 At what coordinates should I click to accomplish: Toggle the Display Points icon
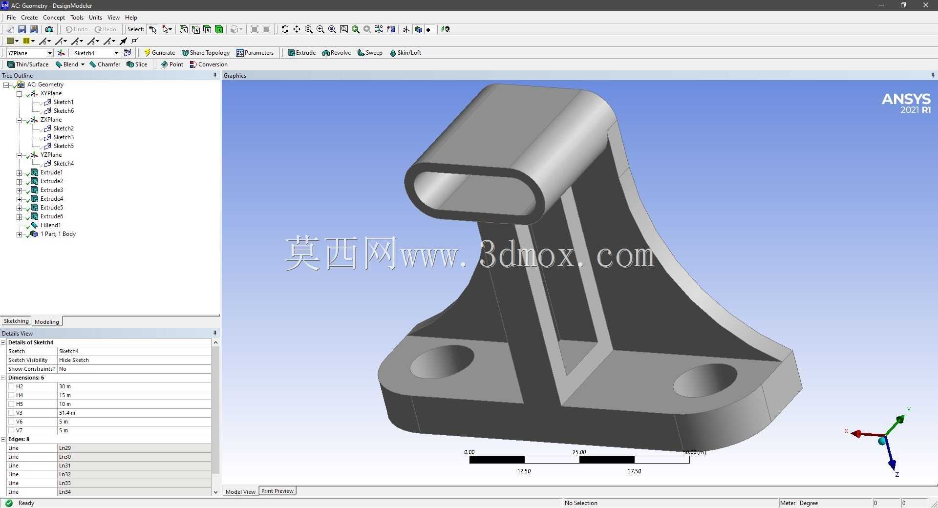click(x=429, y=29)
